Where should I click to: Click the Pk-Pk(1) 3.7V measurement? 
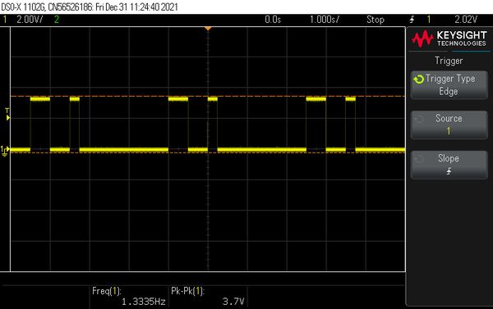click(208, 296)
